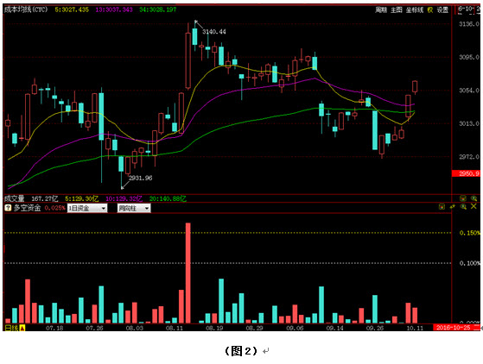Image resolution: width=483 pixels, height=364 pixels.
Task: Click the 成交量 indicator label
Action: 14,198
